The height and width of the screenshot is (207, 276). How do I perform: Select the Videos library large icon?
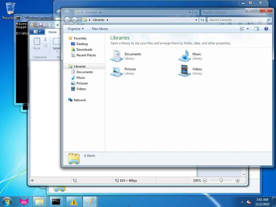tap(184, 71)
